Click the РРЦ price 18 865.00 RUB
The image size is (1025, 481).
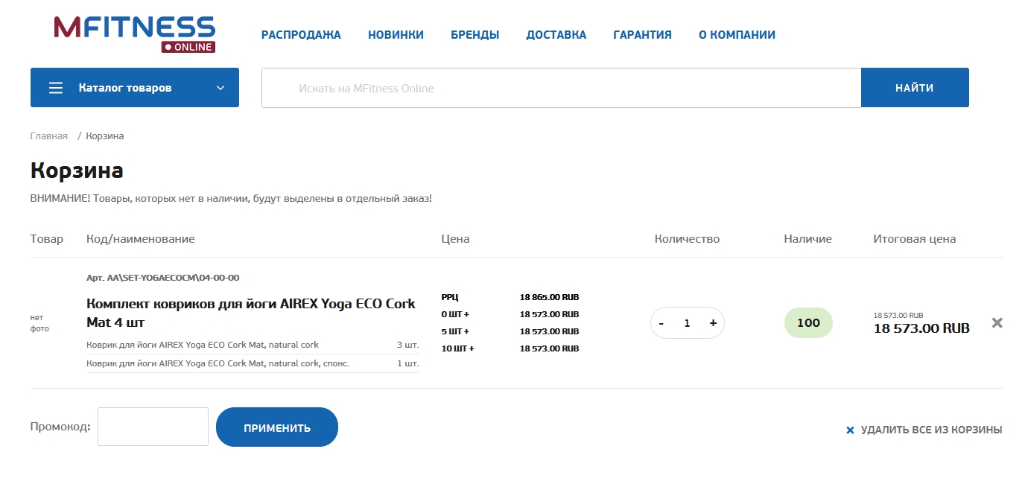pos(549,297)
